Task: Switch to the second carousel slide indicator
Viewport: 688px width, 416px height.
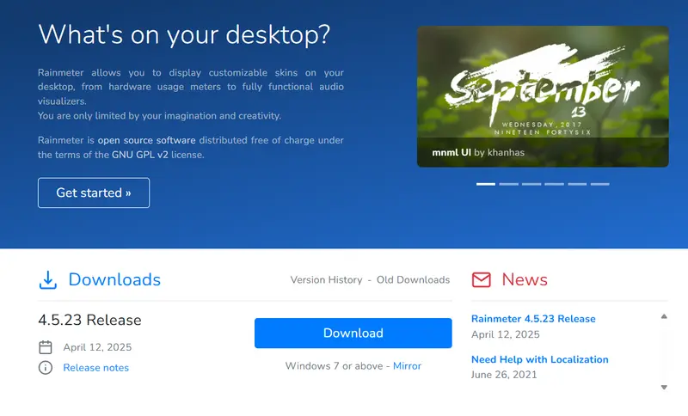Action: click(x=508, y=184)
